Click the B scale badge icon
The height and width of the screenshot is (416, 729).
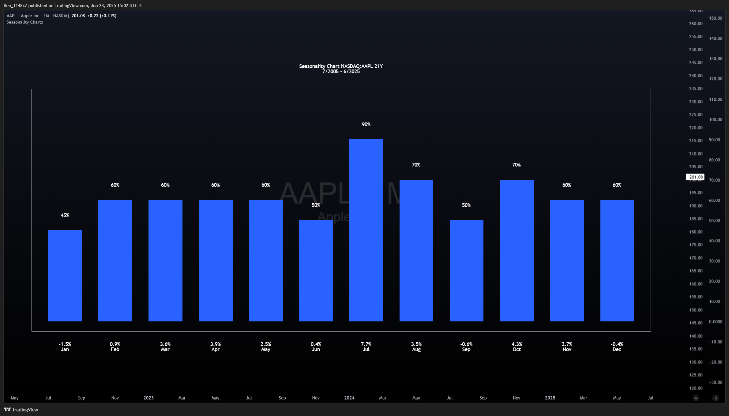click(x=716, y=398)
